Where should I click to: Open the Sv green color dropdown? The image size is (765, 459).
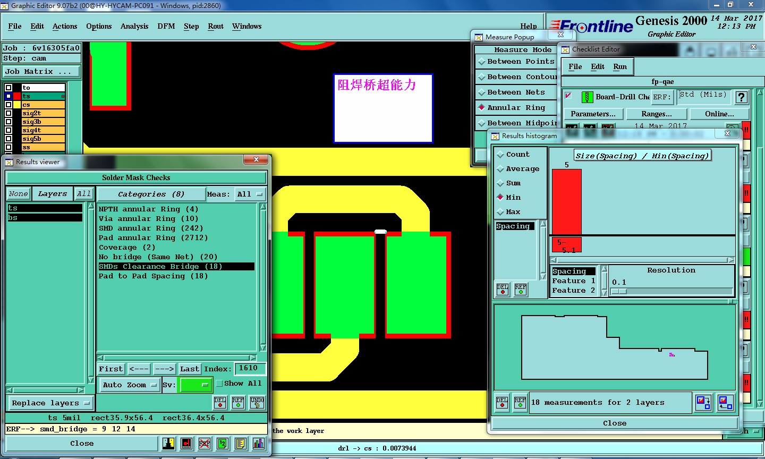pyautogui.click(x=196, y=385)
